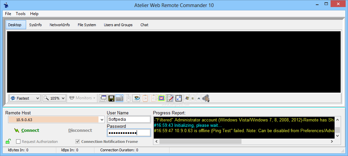Click the Progress Report vertical scrollbar thumb
Viewport: 348px width, 156px height.
pos(337,130)
